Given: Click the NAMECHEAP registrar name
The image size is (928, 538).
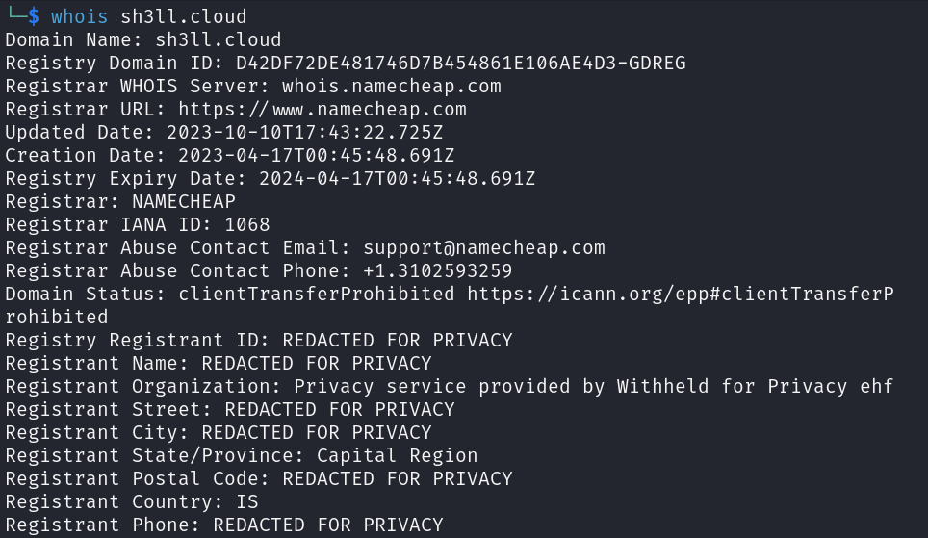Looking at the screenshot, I should (184, 202).
